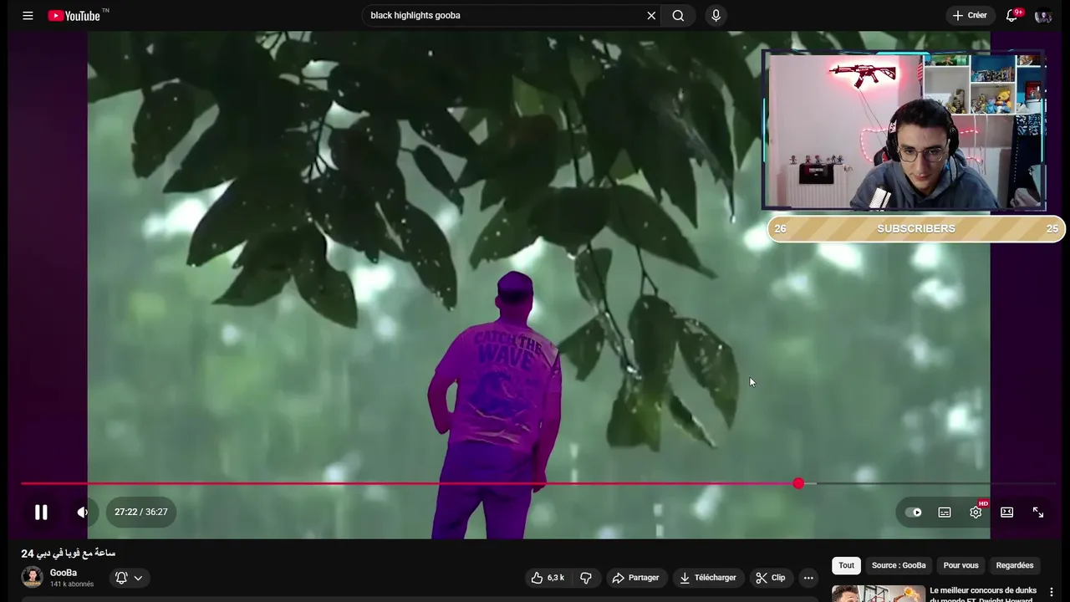
Task: Open the GooBa channel name link
Action: (64, 573)
